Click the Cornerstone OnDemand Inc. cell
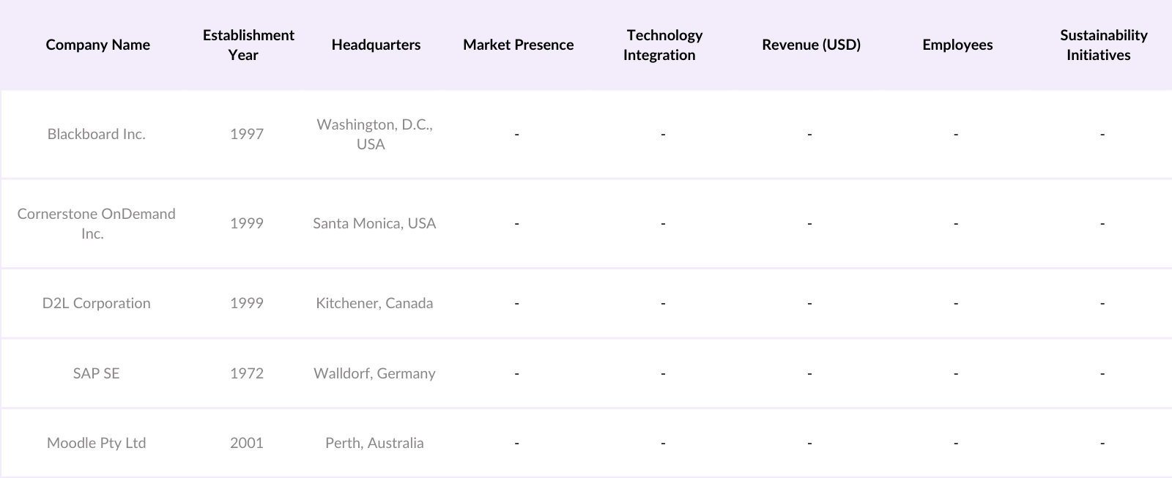Viewport: 1172px width, 478px height. click(x=96, y=223)
